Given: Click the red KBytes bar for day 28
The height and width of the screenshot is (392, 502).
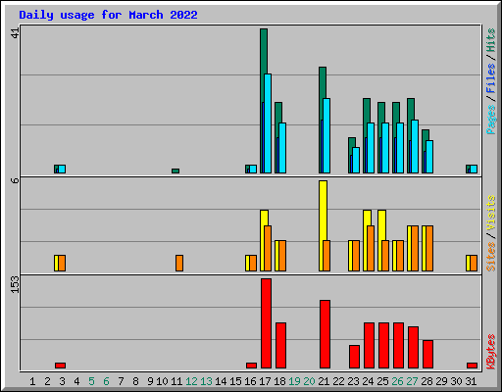Looking at the screenshot, I should coord(427,354).
